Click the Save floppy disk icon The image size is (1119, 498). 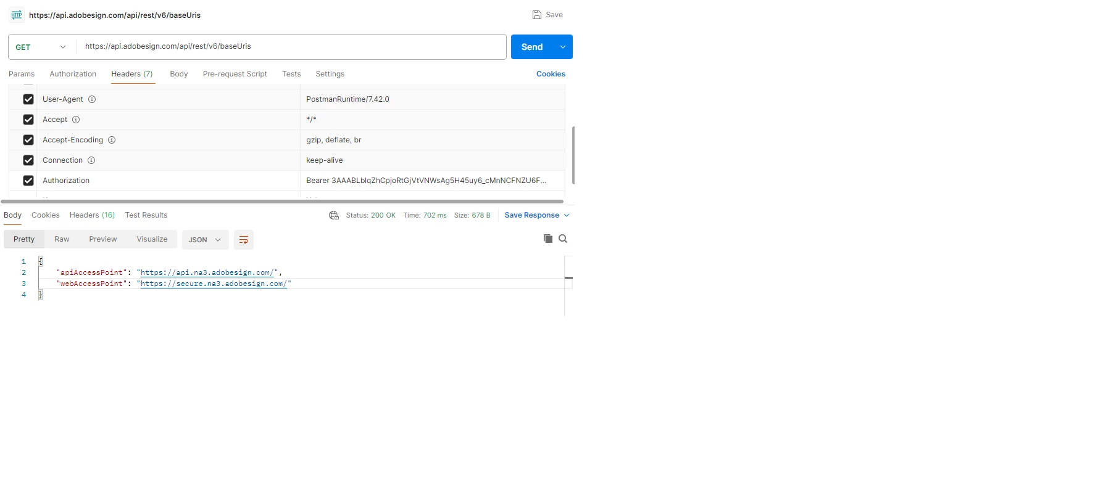pos(537,15)
